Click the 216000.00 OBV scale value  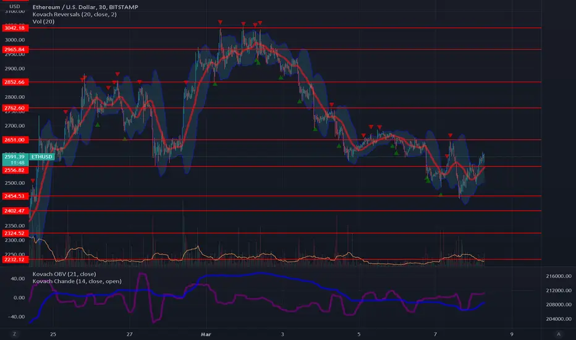[x=558, y=276]
